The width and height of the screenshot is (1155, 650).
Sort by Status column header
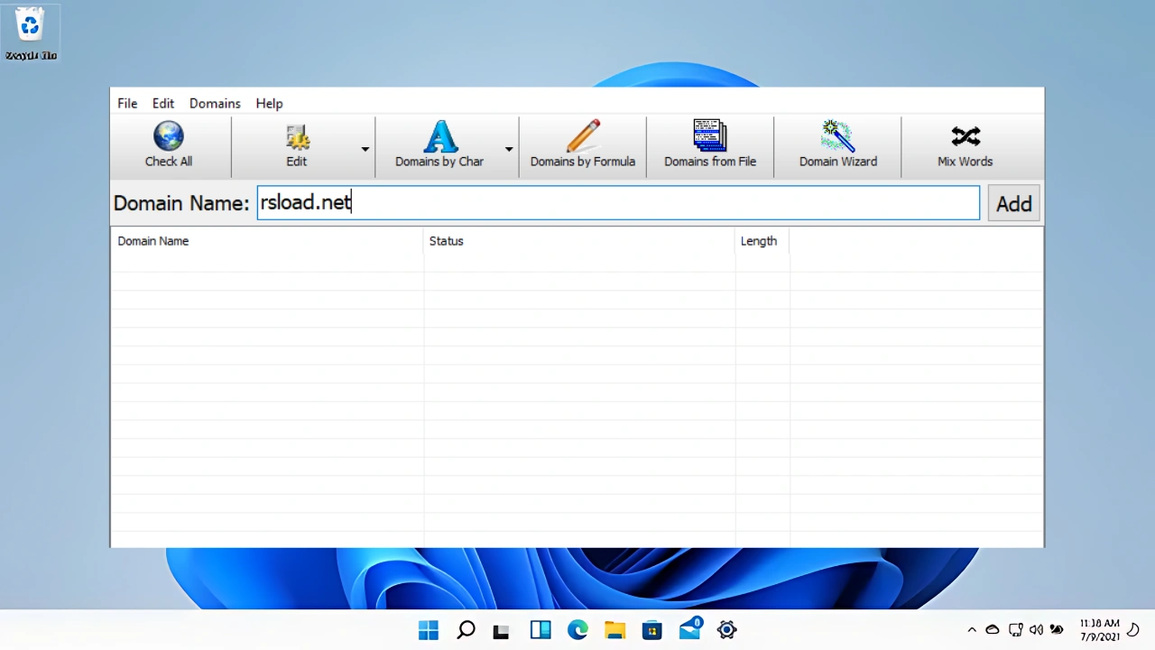(x=579, y=241)
